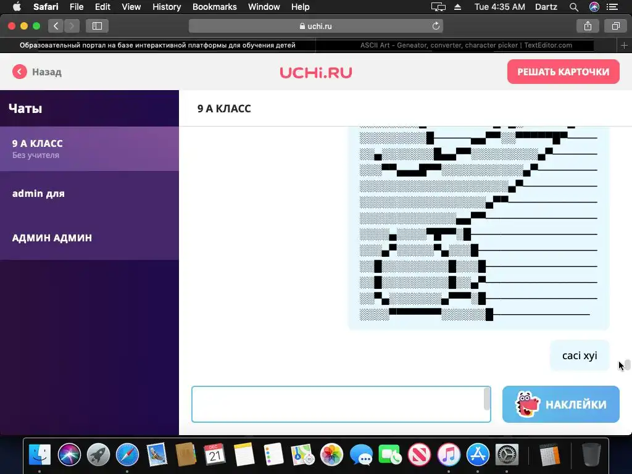Screen dimensions: 632x474
Task: Open the Safari Share button
Action: [x=588, y=26]
